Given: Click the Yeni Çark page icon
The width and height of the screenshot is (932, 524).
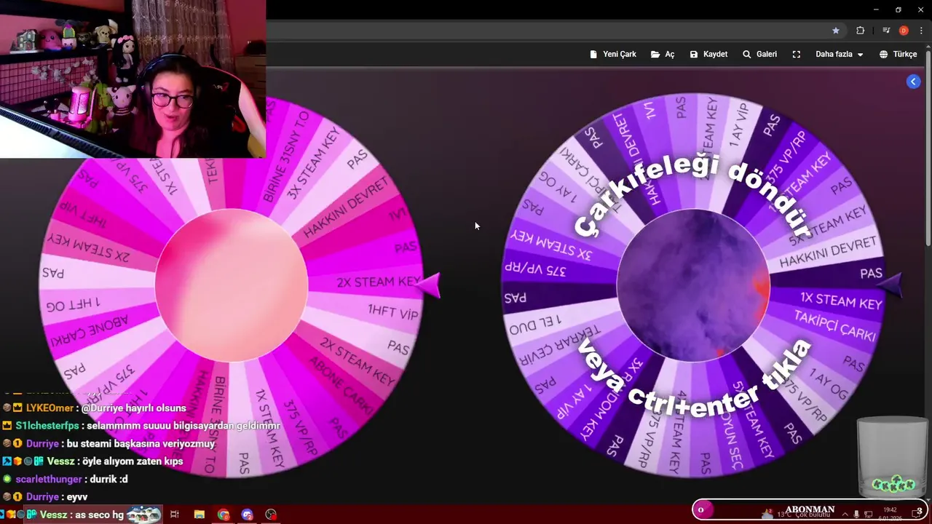Looking at the screenshot, I should pyautogui.click(x=593, y=55).
